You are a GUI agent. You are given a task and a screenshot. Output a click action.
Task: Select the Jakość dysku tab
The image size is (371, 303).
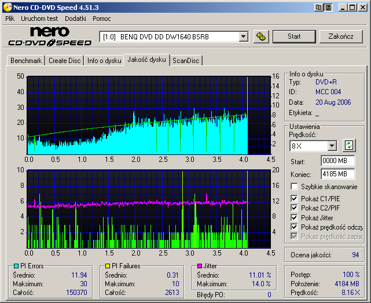point(146,60)
